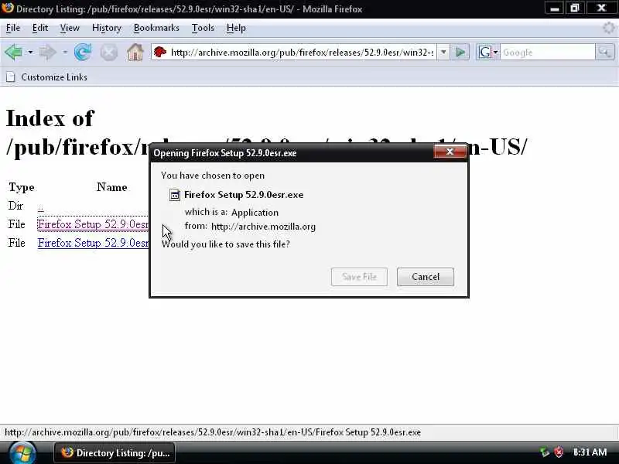Open the Edit menu
This screenshot has width=619, height=464.
40,28
